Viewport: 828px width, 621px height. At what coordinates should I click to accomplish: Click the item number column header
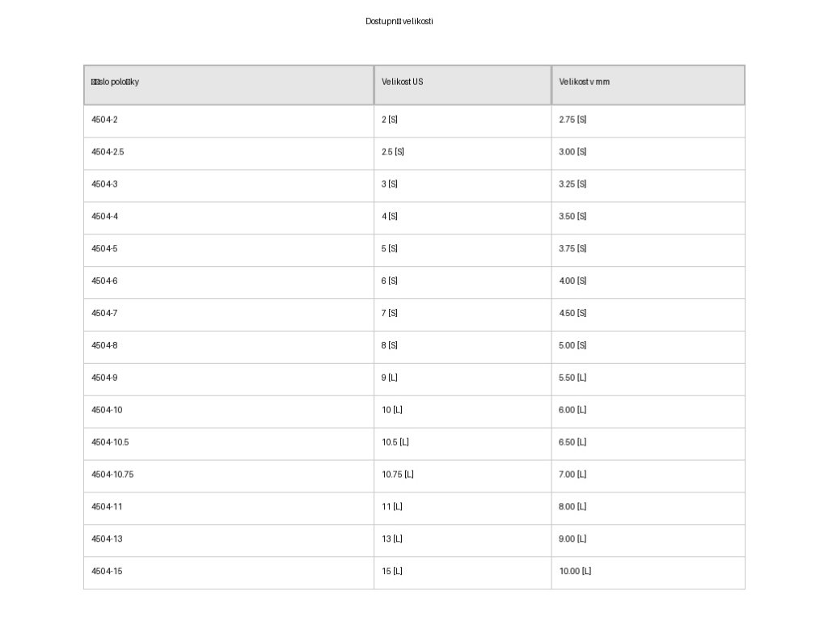(115, 82)
